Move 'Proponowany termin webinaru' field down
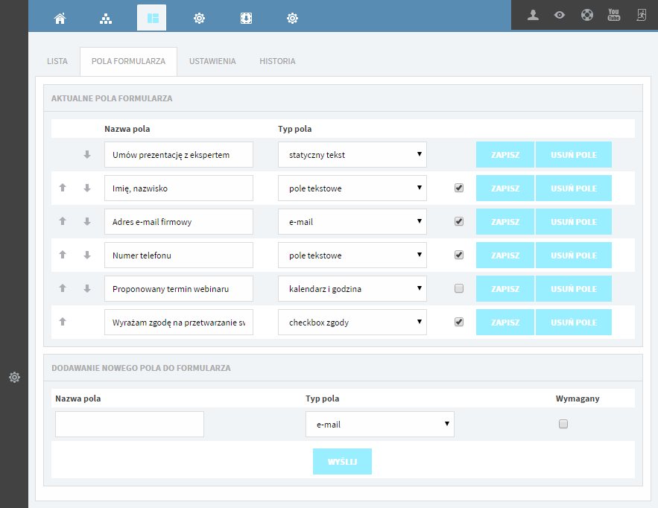658x508 pixels. coord(87,288)
